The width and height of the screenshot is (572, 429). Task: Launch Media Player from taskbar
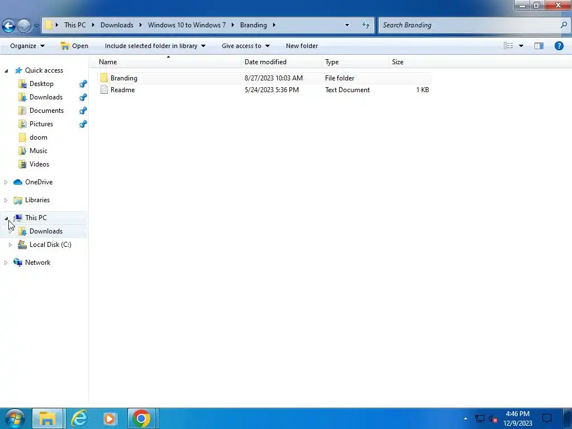point(110,418)
